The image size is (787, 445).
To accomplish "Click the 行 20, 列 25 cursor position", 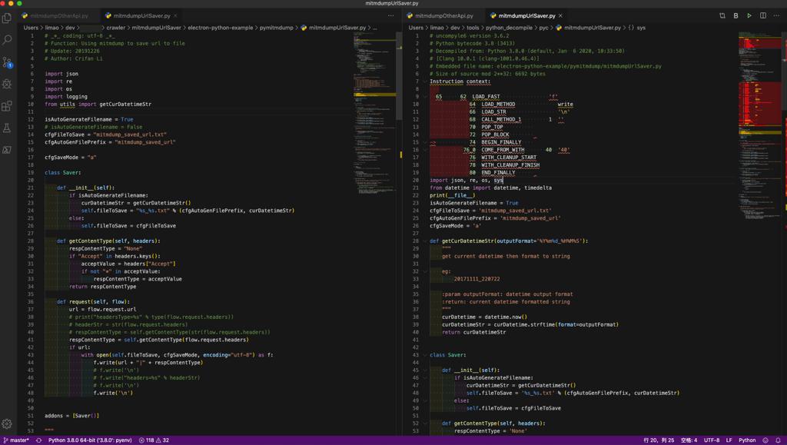I will (x=659, y=440).
